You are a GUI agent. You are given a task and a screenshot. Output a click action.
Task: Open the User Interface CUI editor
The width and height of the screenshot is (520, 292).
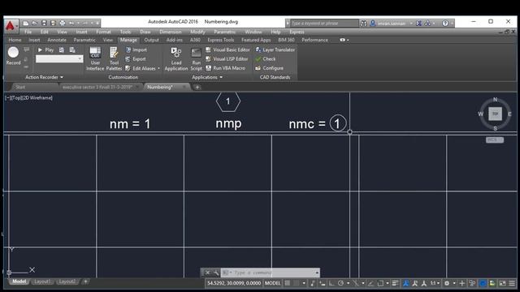coord(95,58)
